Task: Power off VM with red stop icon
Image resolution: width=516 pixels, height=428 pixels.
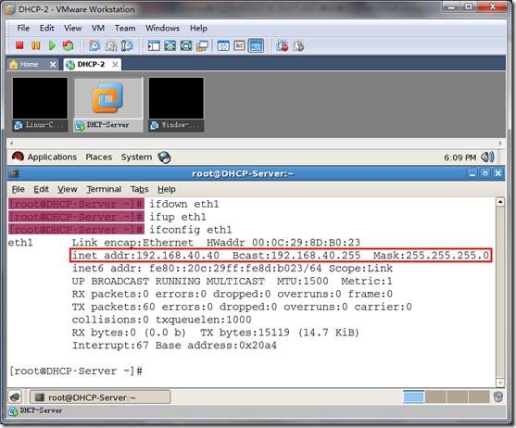Action: click(x=19, y=45)
